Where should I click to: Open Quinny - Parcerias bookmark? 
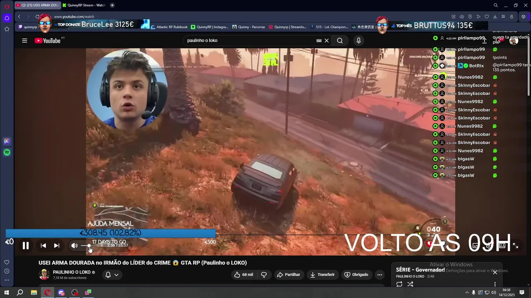click(248, 27)
